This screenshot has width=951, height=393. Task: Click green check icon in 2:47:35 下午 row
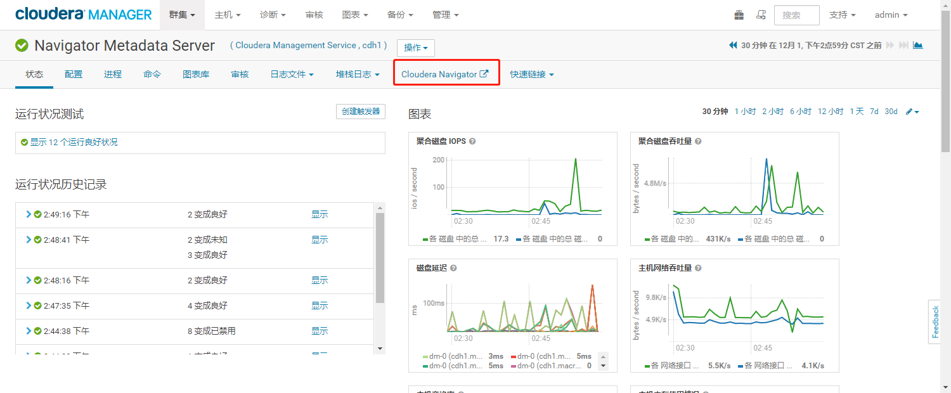(x=38, y=306)
